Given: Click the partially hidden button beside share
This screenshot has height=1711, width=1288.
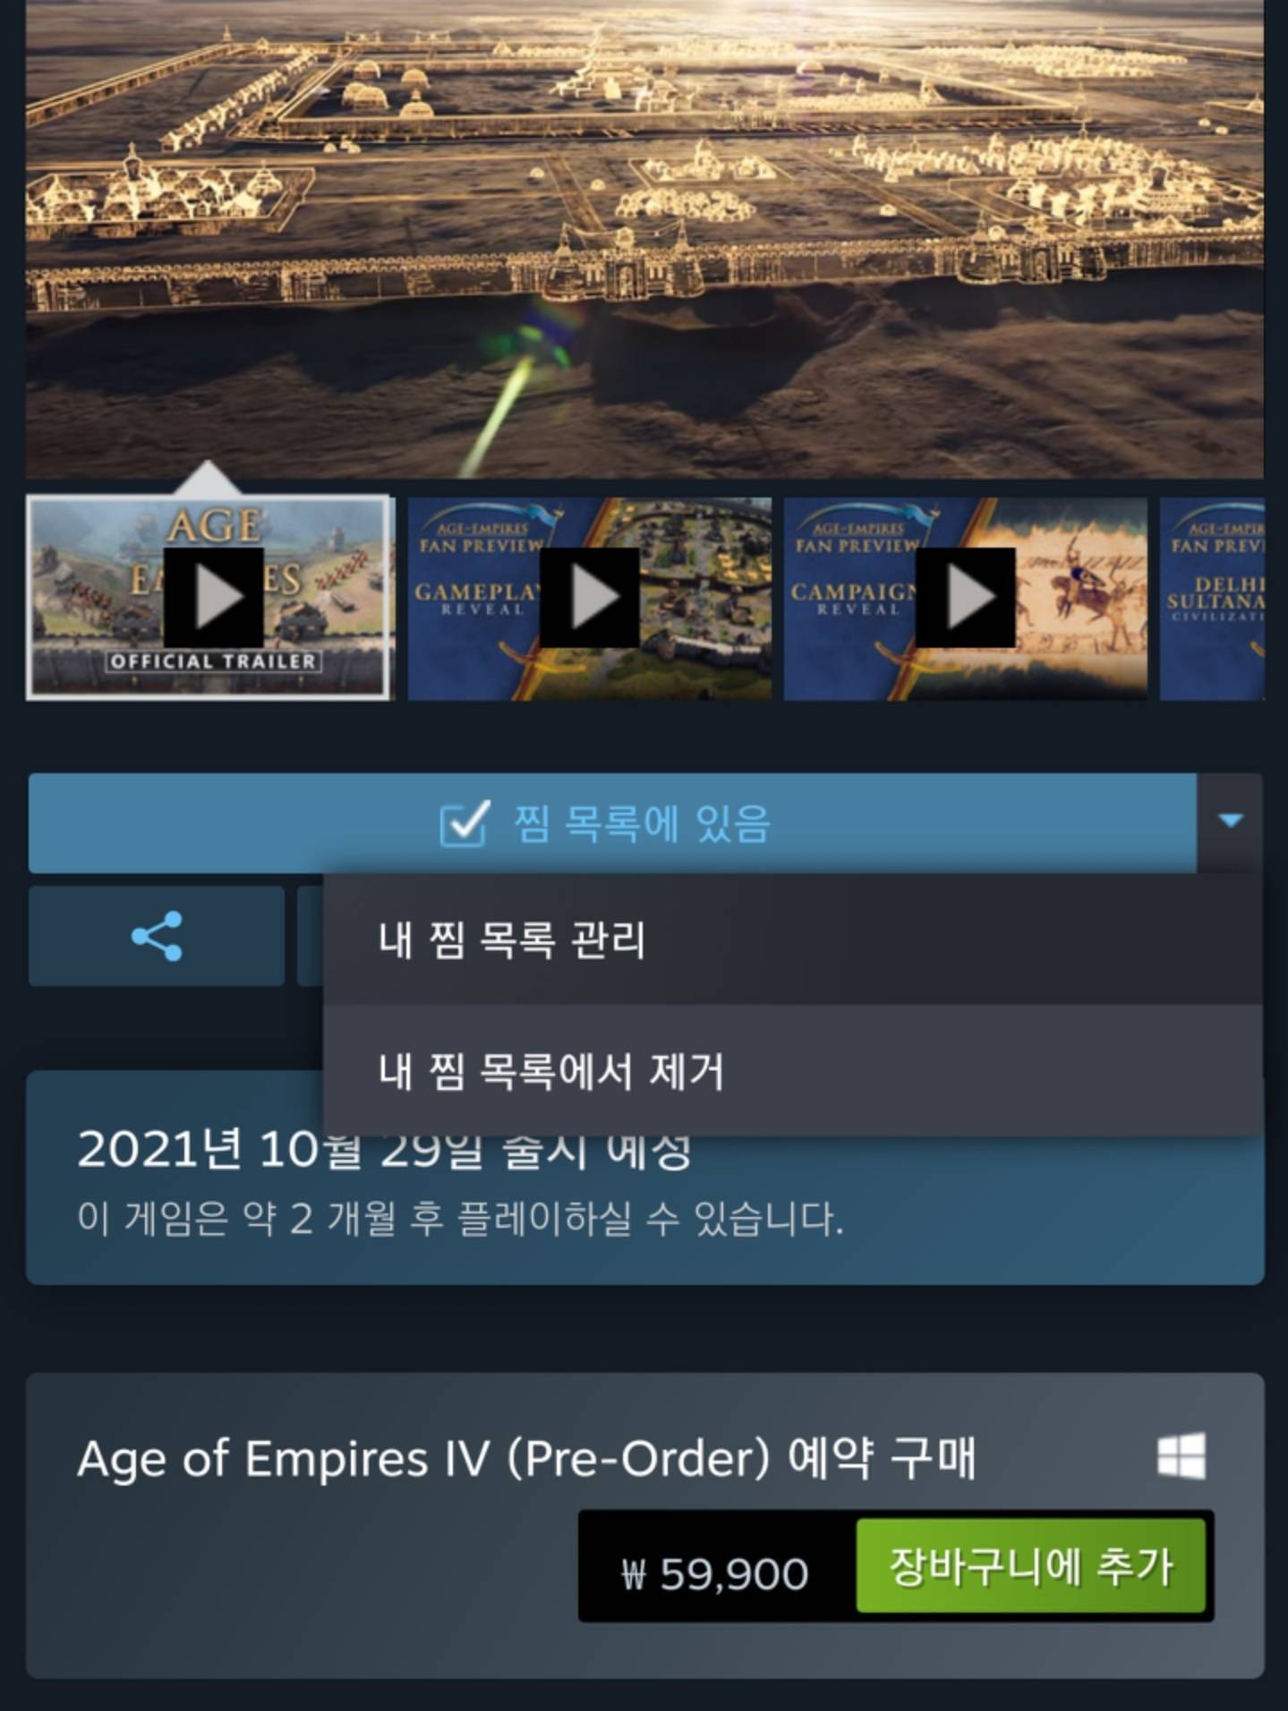Looking at the screenshot, I should tap(310, 936).
